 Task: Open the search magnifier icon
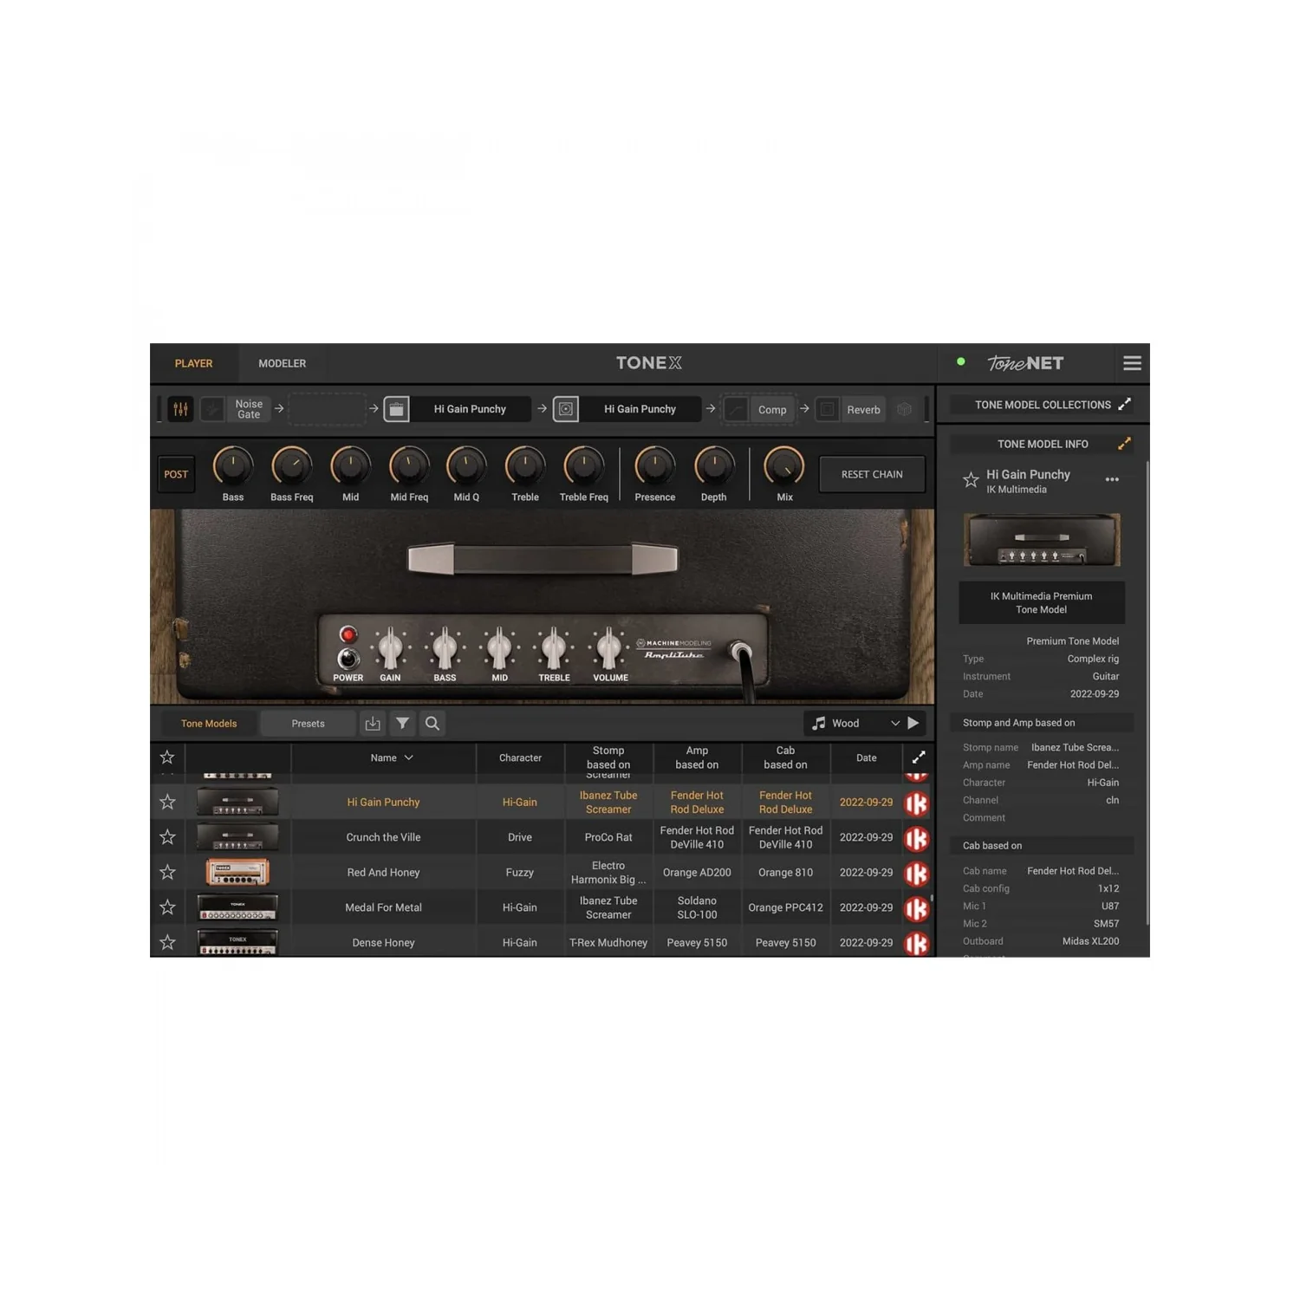432,723
